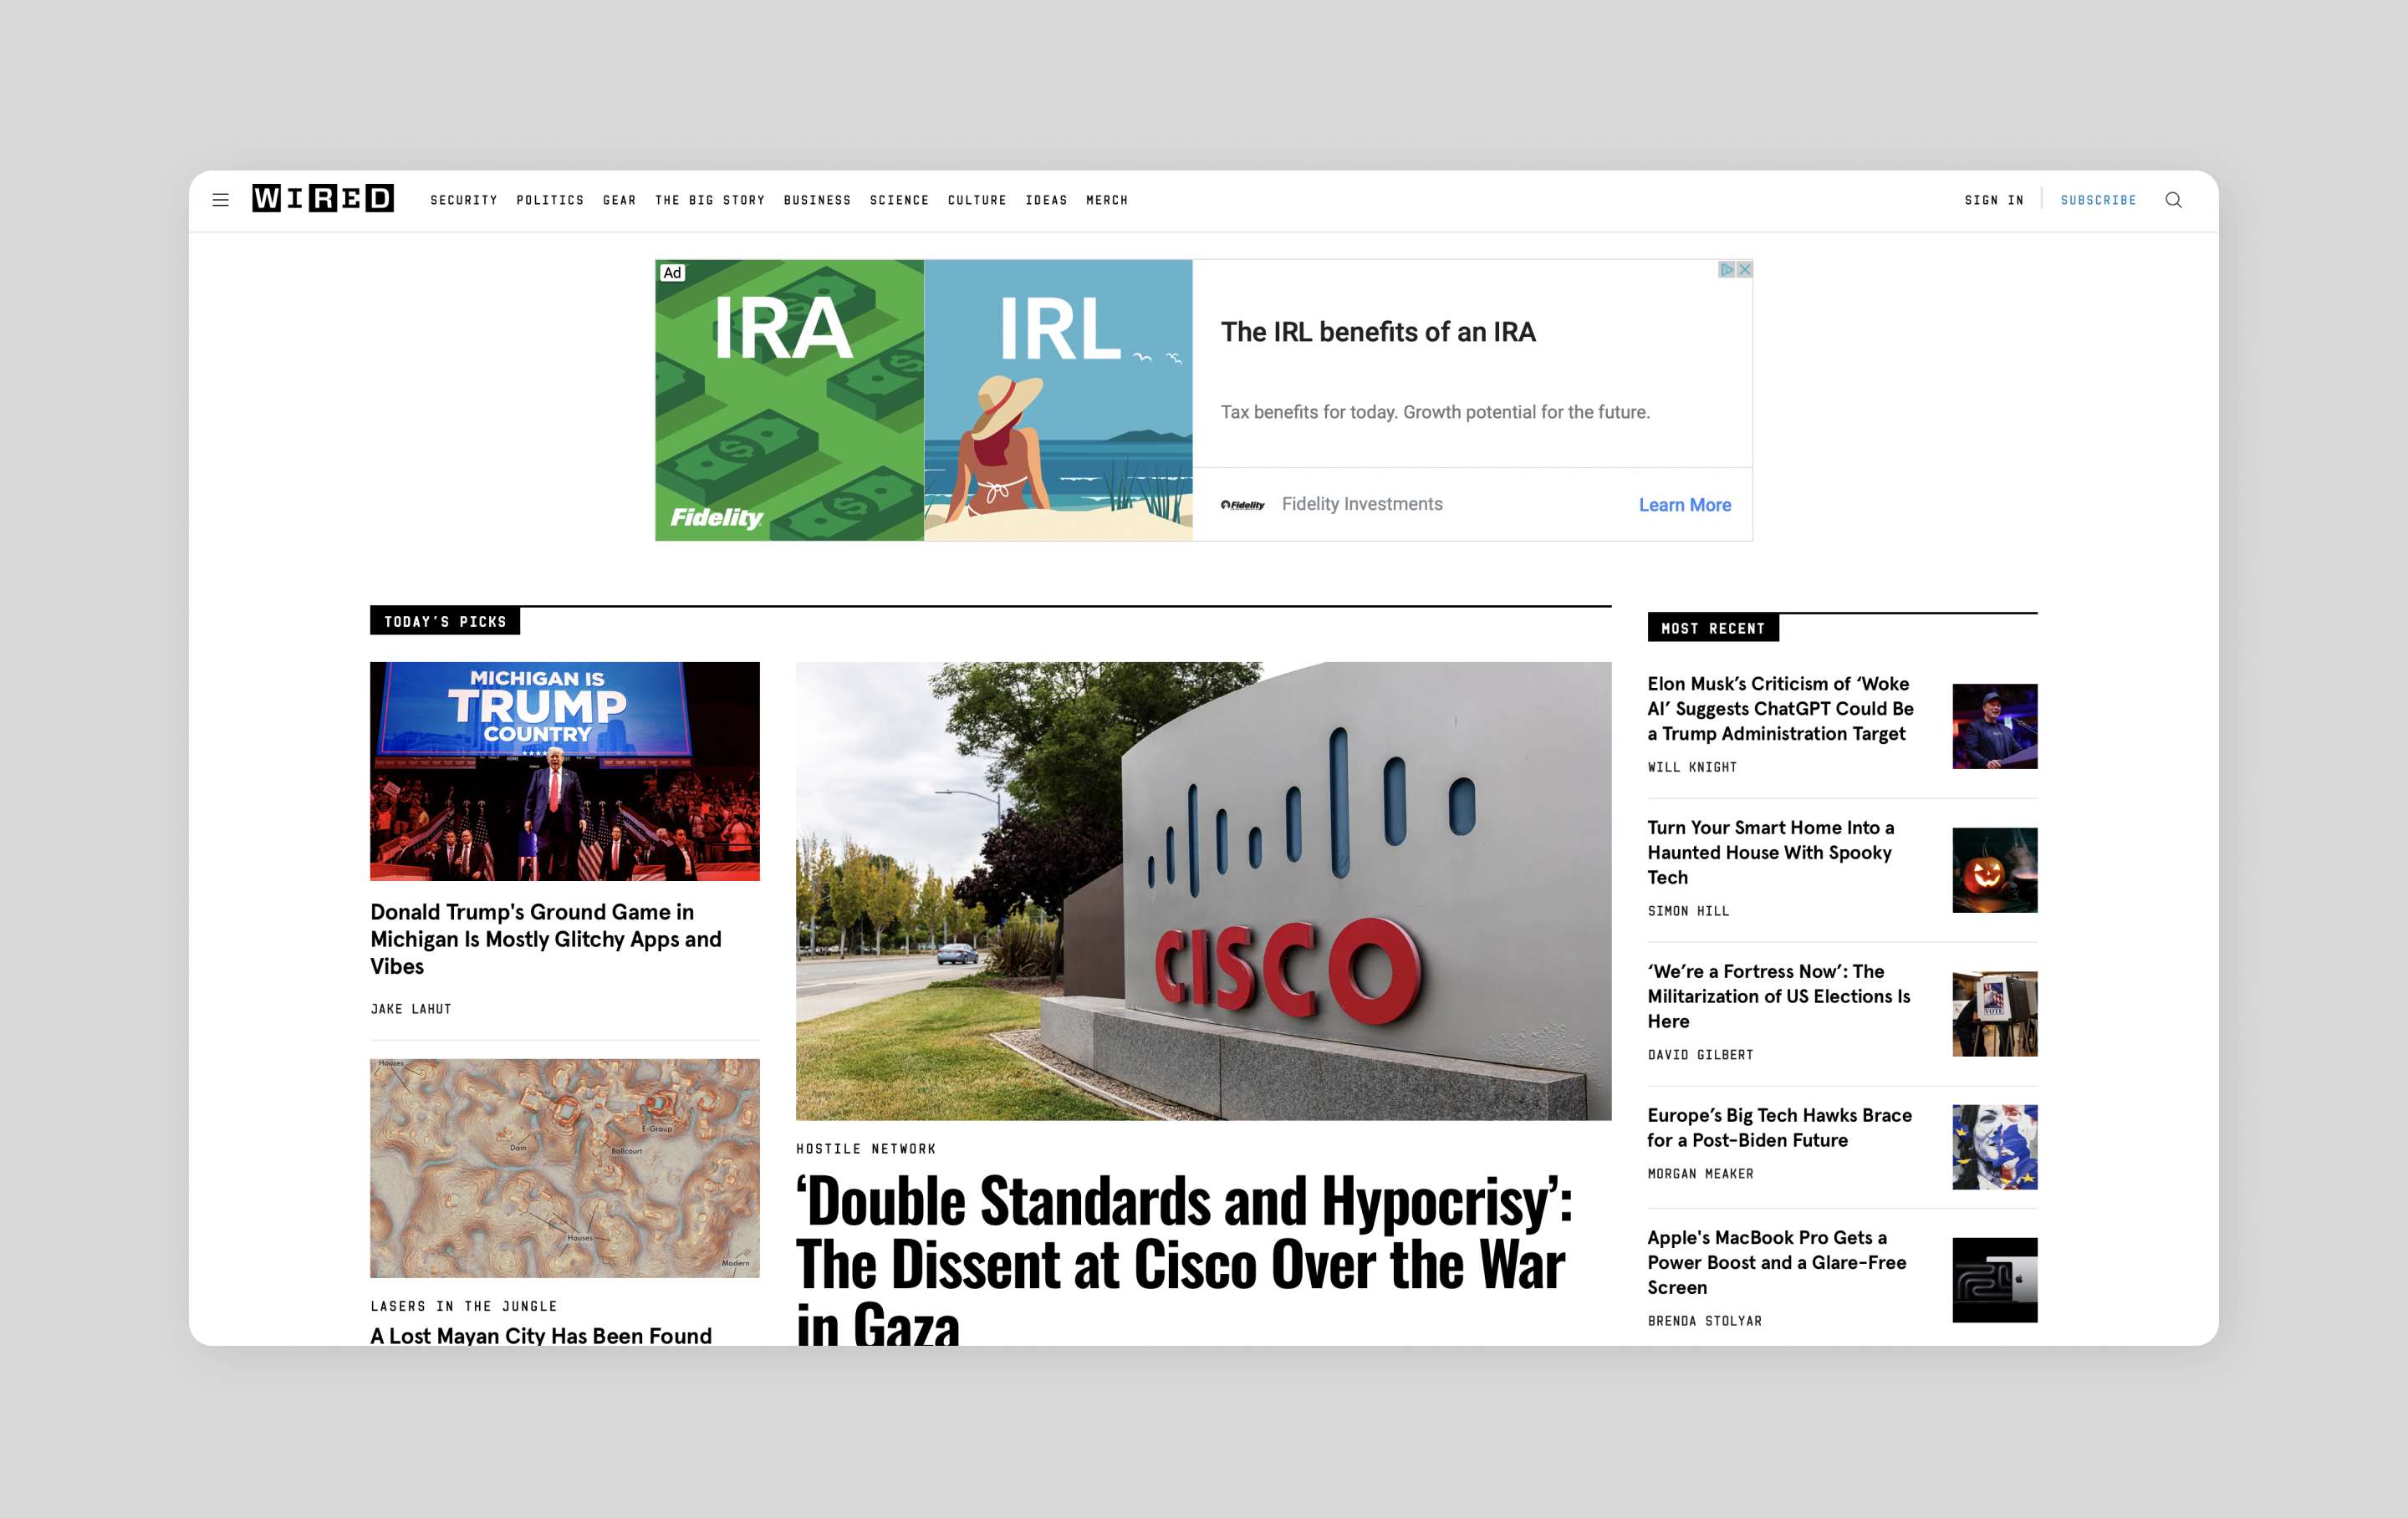Read Apple's MacBook Pro Gets a Power Boost

[1776, 1262]
